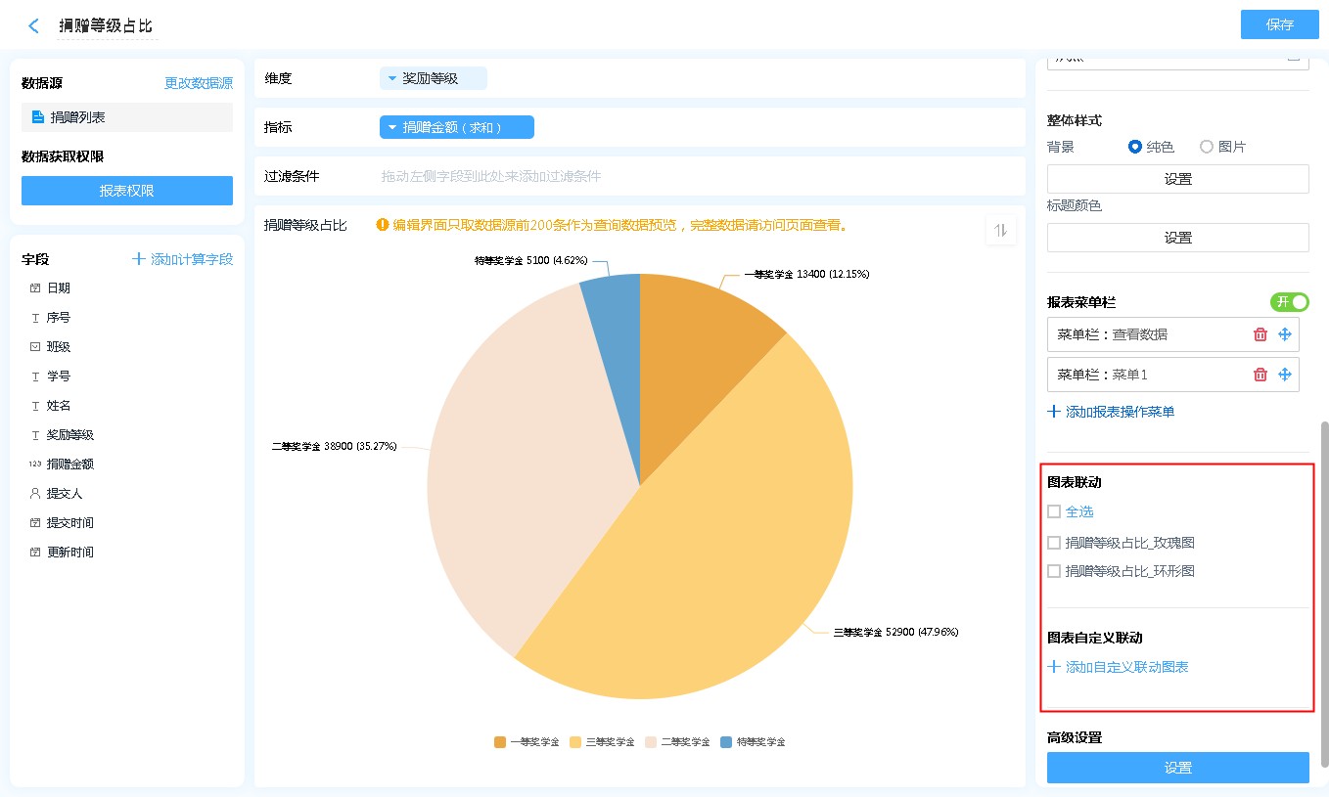Click the move handle for 查看数据
1329x797 pixels.
tap(1285, 334)
